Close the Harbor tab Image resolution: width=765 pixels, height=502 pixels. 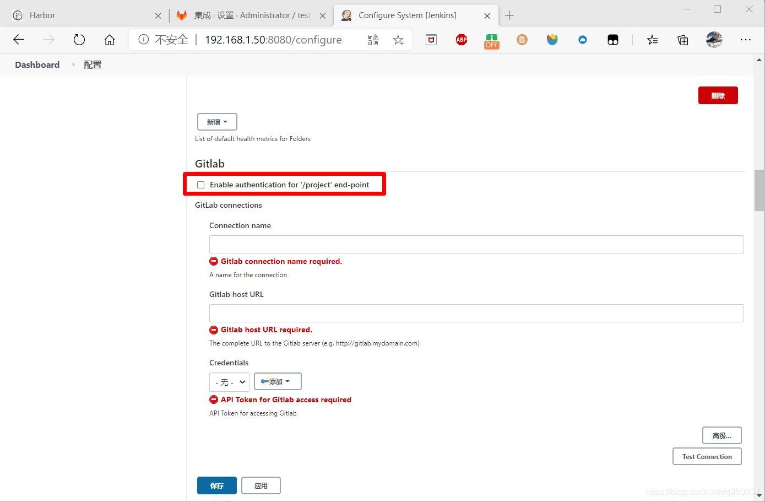click(158, 15)
